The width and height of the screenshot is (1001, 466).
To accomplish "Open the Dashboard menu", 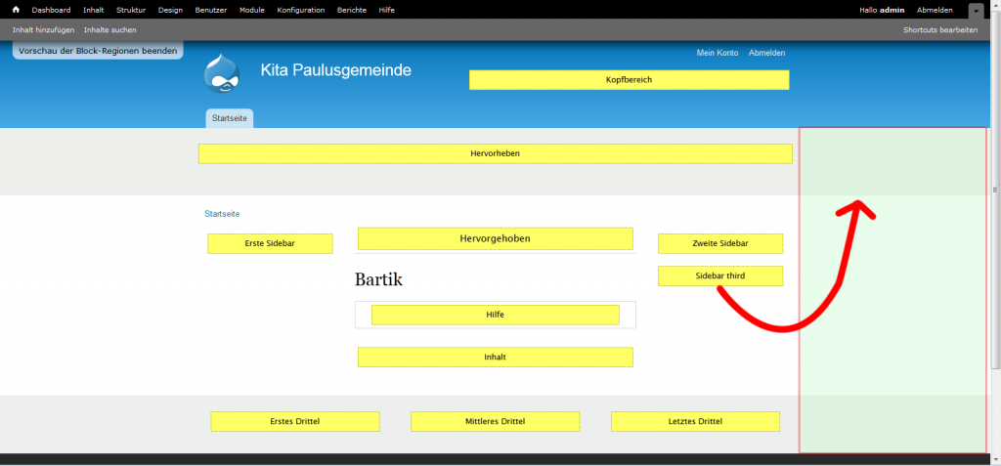I will pos(51,10).
